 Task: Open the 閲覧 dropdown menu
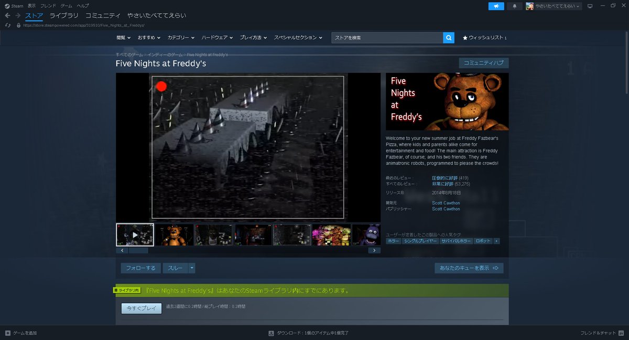coord(124,38)
